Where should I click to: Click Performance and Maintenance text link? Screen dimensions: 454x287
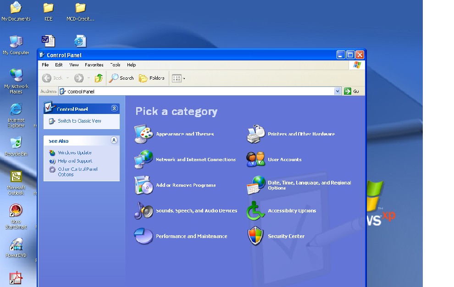191,236
